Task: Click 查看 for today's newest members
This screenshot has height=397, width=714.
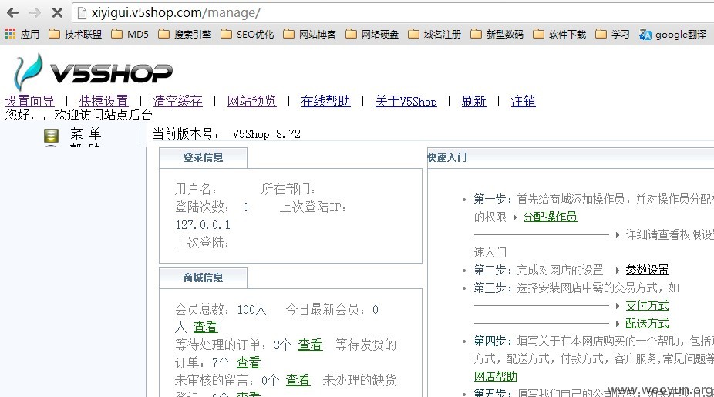Action: tap(205, 327)
